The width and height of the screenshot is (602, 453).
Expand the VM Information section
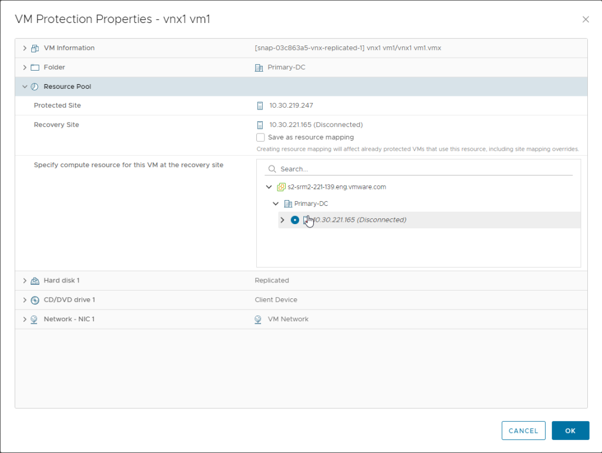(x=25, y=48)
